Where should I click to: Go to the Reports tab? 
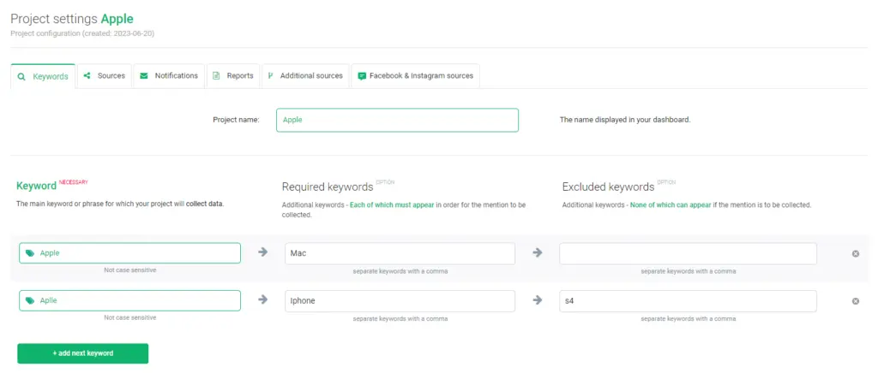[233, 75]
